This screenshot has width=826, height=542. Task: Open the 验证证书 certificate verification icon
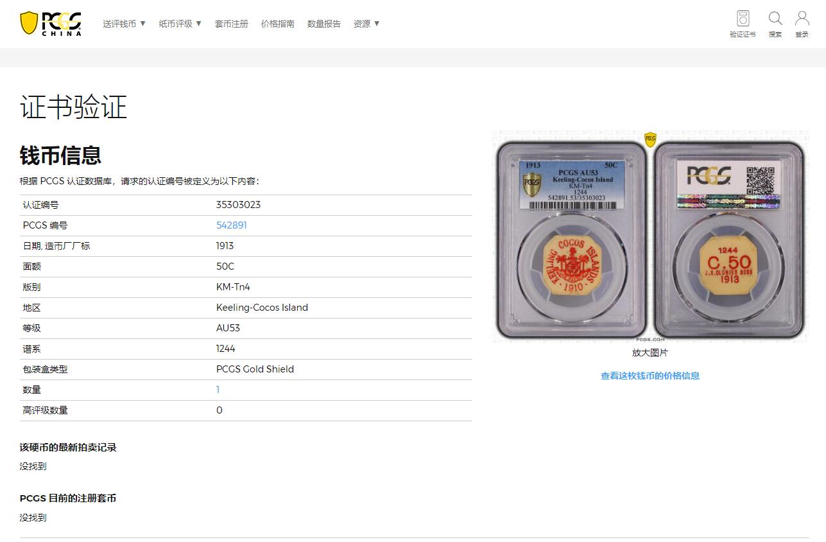(743, 24)
